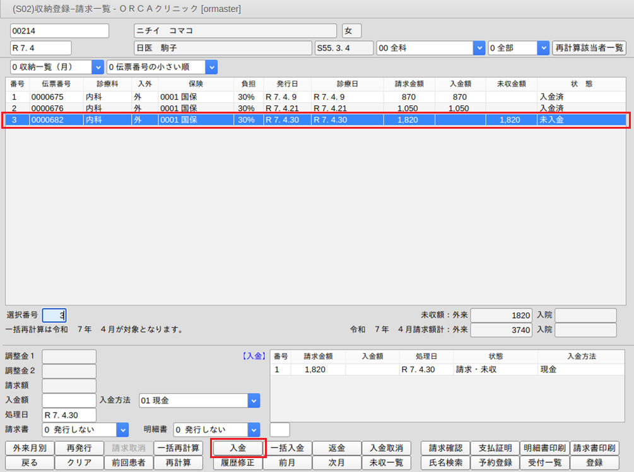The height and width of the screenshot is (472, 634).
Task: Click the 返金 refund button
Action: point(337,448)
